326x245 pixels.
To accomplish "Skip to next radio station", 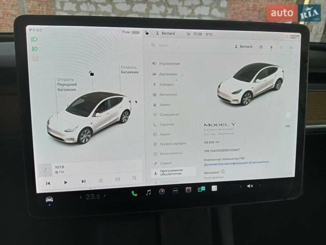I will [x=84, y=182].
